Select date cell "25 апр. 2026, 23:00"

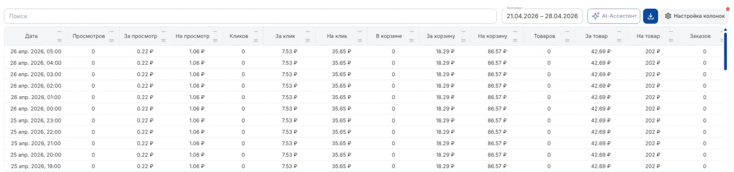coord(36,120)
